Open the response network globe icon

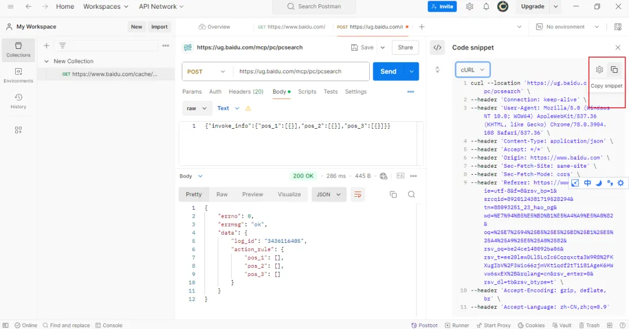383,176
